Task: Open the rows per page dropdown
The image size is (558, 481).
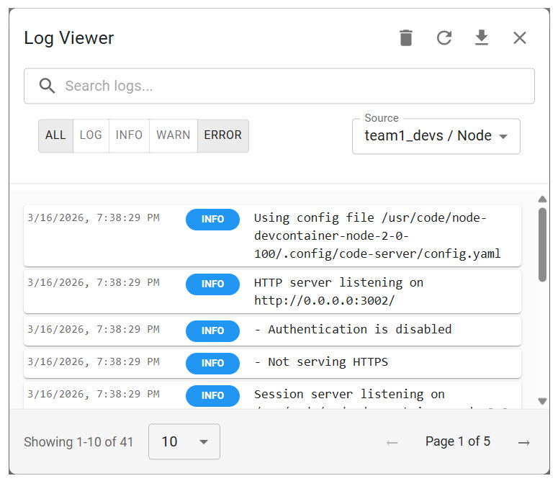Action: click(x=184, y=441)
